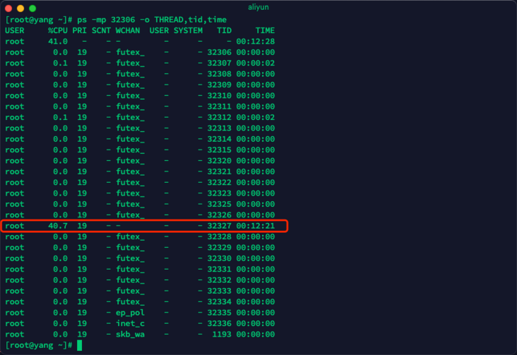
Task: Click the 00:12:28 total time value
Action: click(x=256, y=42)
